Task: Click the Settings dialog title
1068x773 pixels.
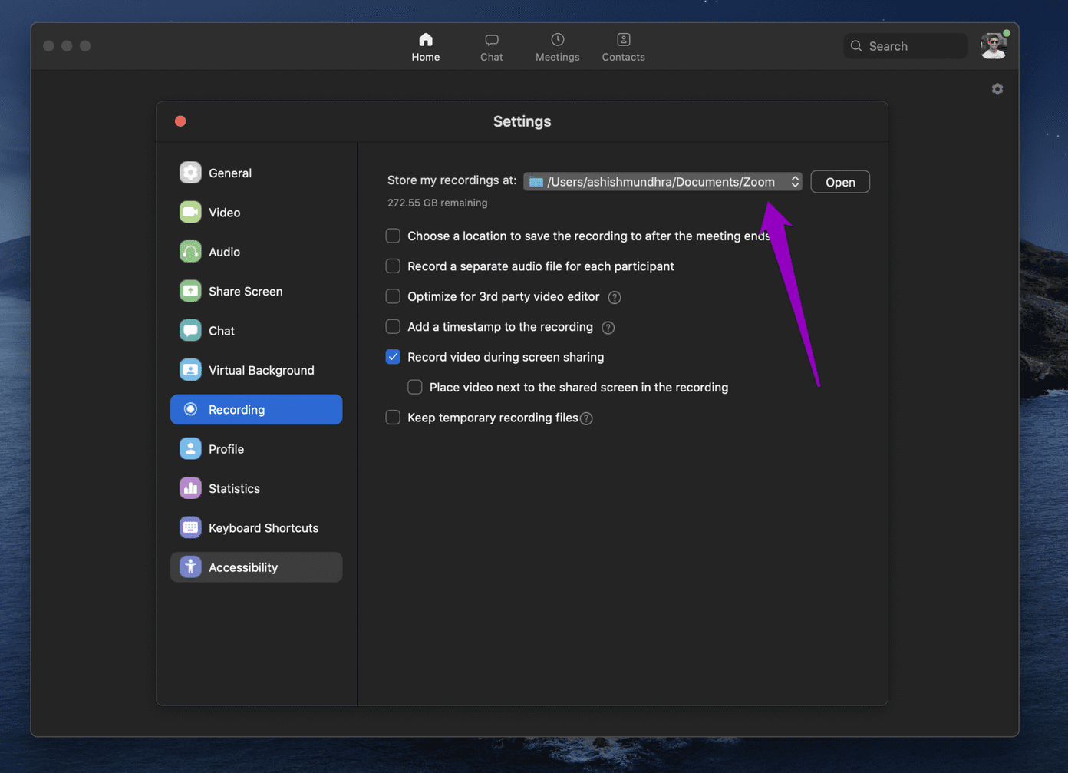Action: click(x=522, y=121)
